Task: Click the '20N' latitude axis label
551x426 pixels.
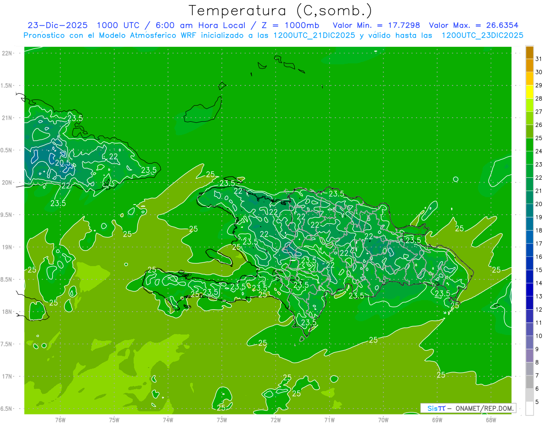Action: pos(6,182)
